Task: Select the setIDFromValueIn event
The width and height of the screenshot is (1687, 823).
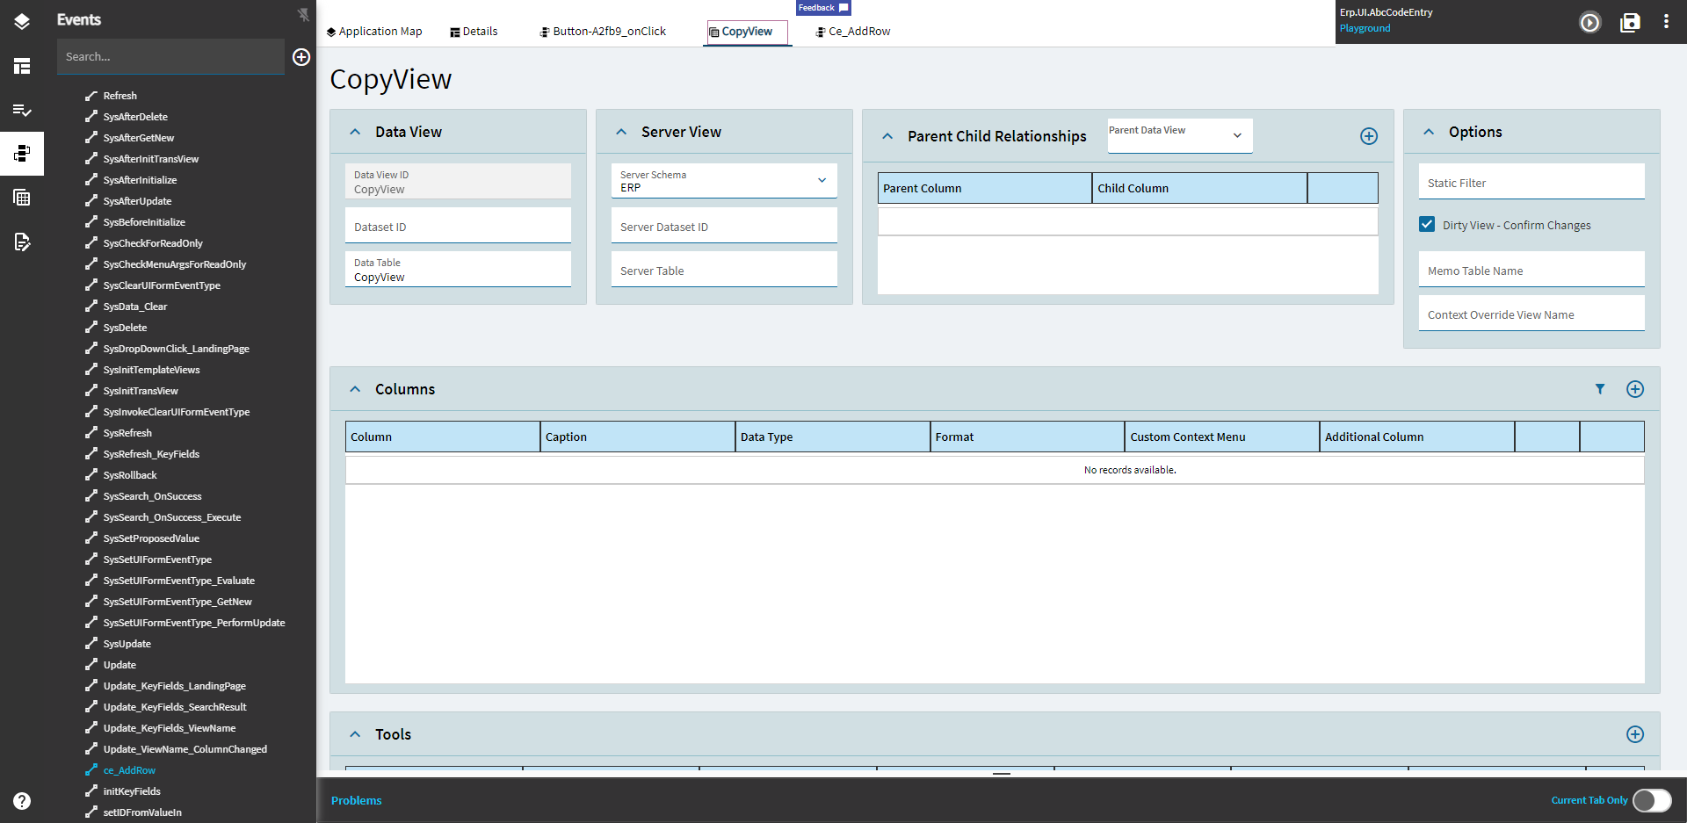Action: click(x=142, y=812)
